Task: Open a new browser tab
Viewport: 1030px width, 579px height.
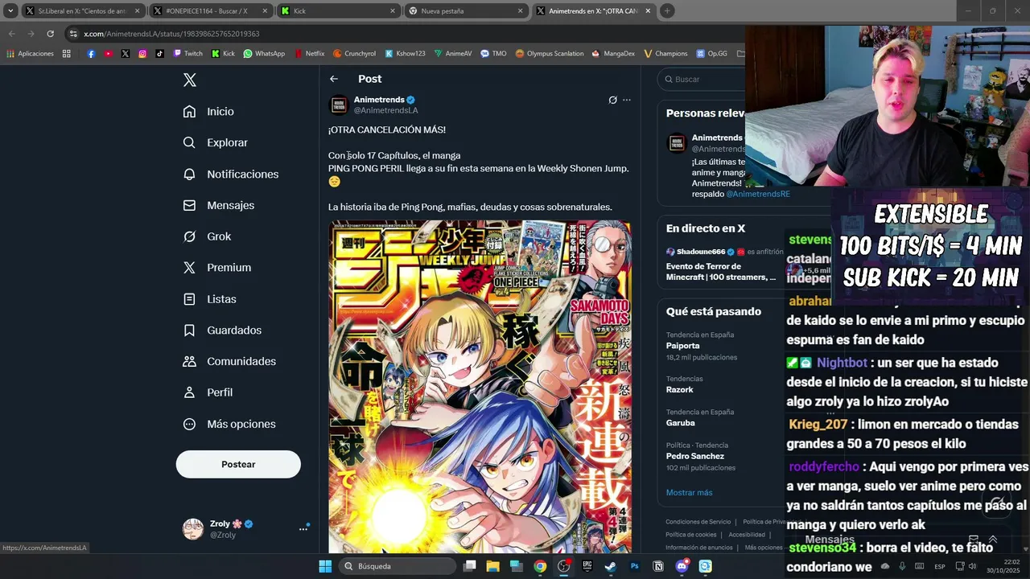Action: (667, 11)
